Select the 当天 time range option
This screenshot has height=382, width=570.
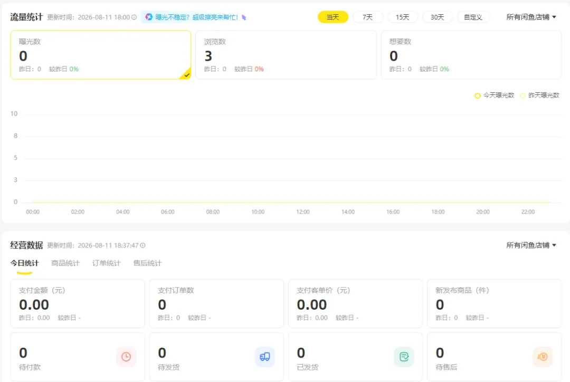[x=333, y=17]
